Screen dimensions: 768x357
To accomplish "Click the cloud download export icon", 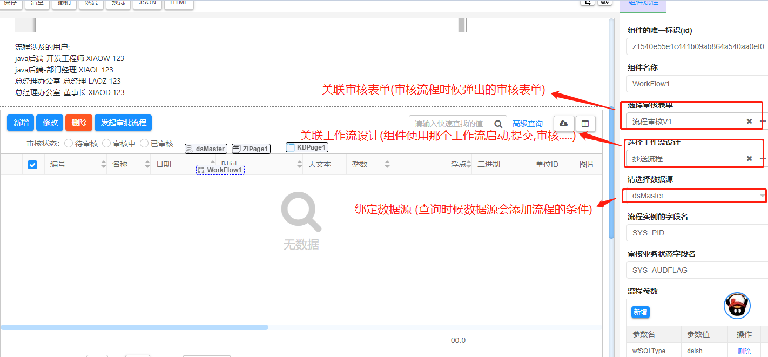I will point(563,124).
